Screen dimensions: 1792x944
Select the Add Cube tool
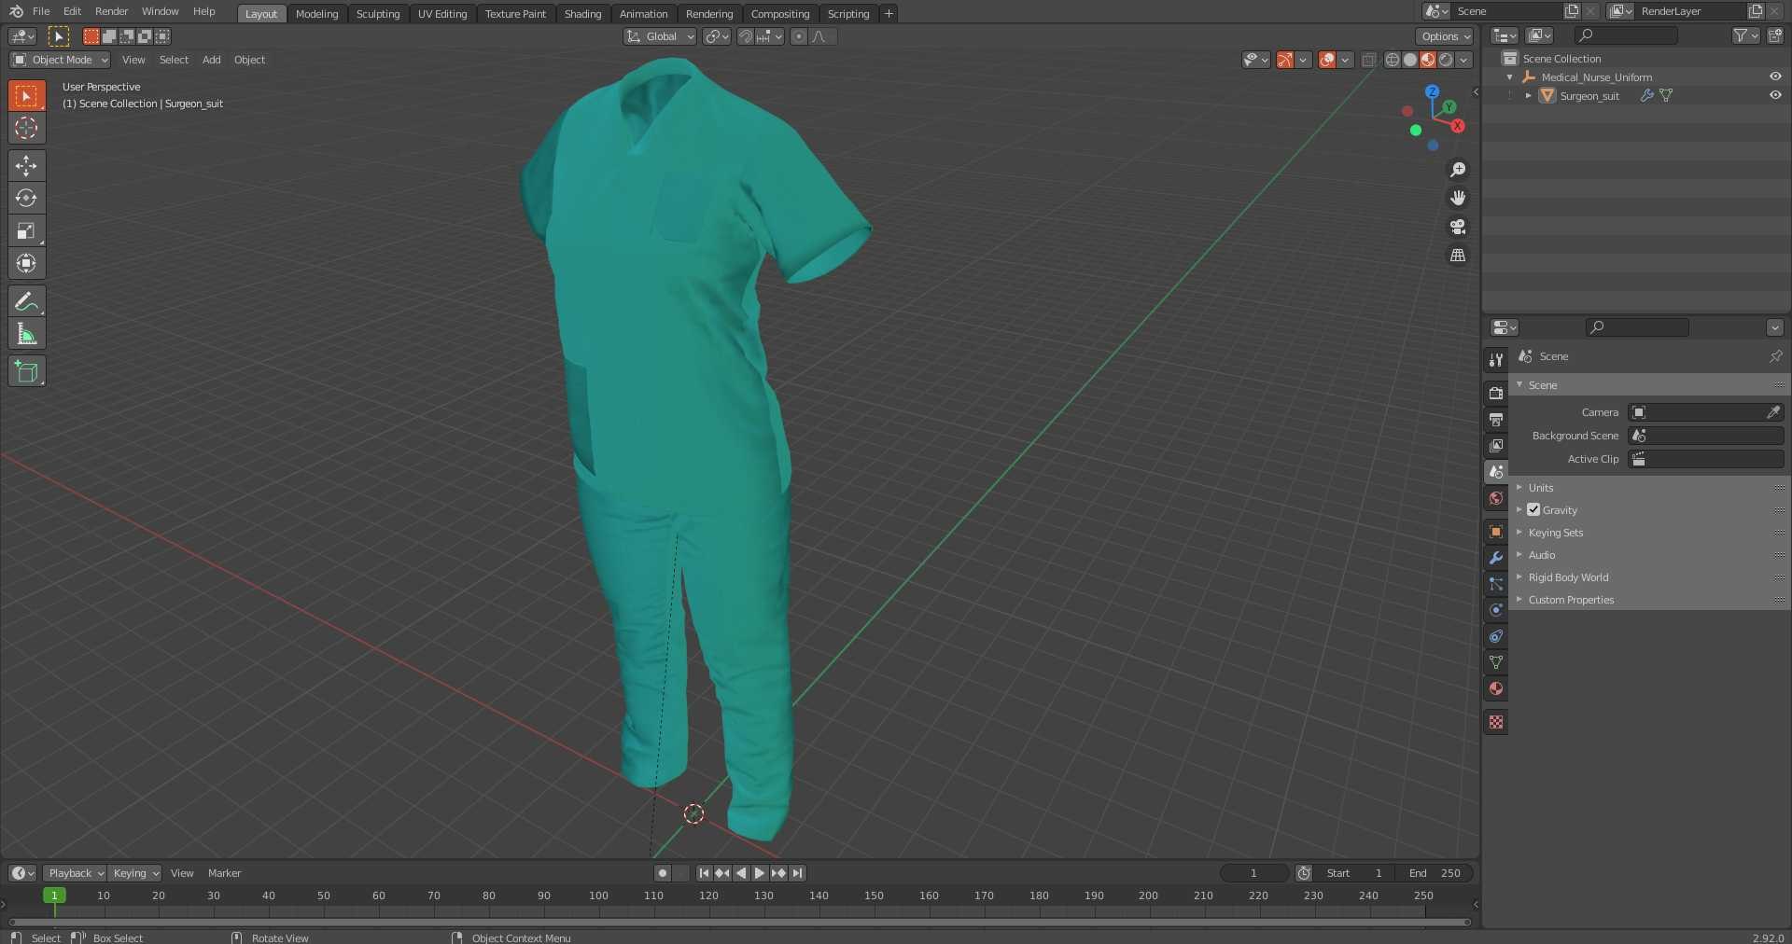pos(26,371)
